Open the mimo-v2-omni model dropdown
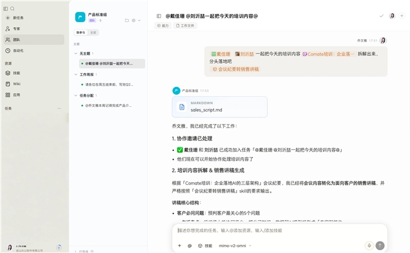The height and width of the screenshot is (253, 410). tap(235, 245)
